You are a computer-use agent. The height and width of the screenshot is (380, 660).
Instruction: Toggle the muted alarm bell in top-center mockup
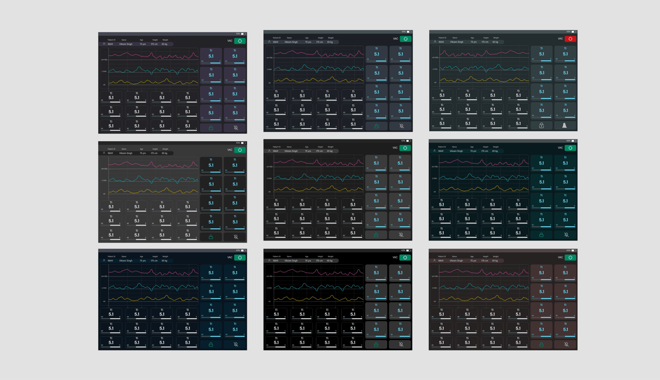(x=401, y=126)
